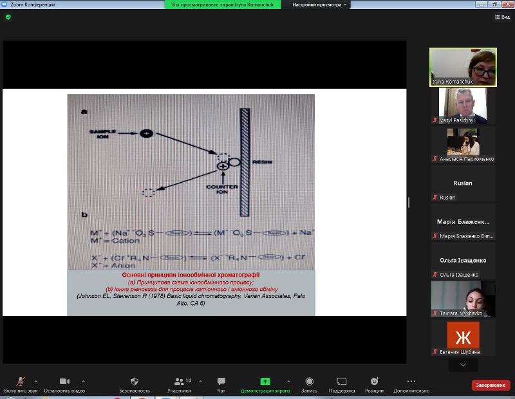Select the Ольга Іващенко participant tile
Image resolution: width=515 pixels, height=399 pixels.
tap(463, 261)
